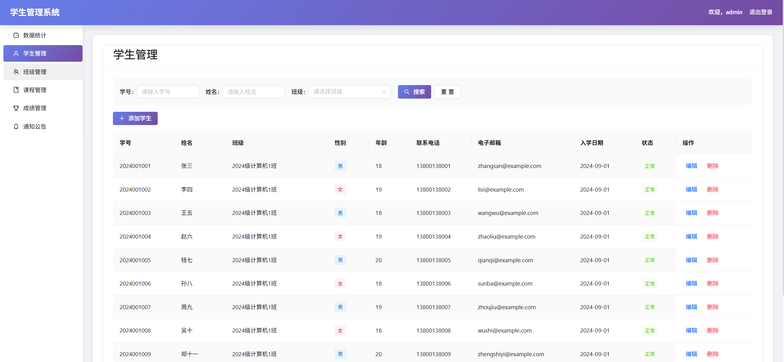Delete student 孙八 via 删除 link

click(x=713, y=283)
